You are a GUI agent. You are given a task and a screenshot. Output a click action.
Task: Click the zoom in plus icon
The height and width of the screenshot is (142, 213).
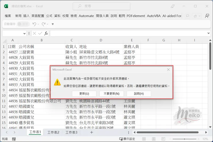[x=199, y=139]
